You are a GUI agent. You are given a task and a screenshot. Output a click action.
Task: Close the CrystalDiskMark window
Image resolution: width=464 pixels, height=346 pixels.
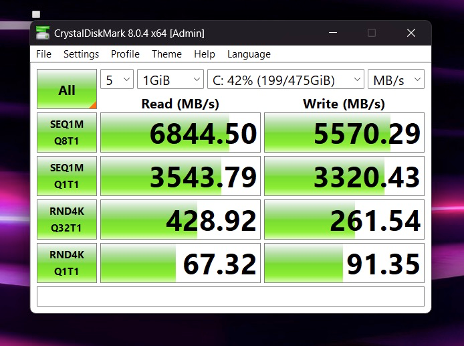pyautogui.click(x=411, y=33)
